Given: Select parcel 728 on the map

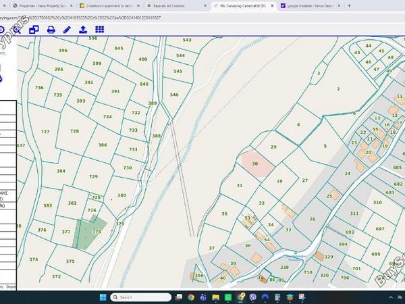Looking at the screenshot, I should [x=74, y=131].
